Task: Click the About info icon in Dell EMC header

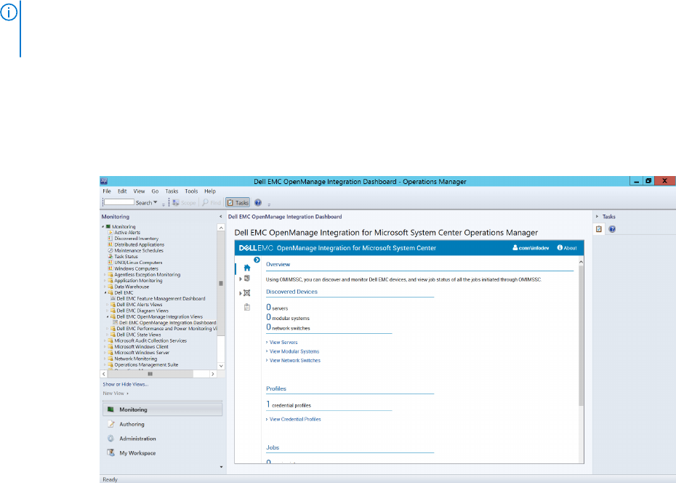Action: click(560, 247)
